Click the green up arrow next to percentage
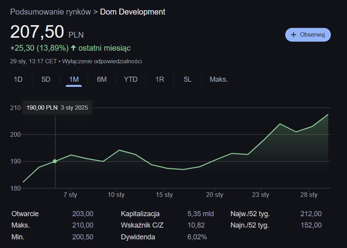Viewport: 347px width, 248px height. click(x=73, y=48)
